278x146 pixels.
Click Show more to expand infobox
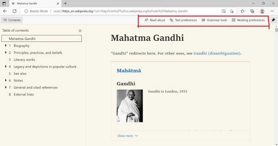127,136
